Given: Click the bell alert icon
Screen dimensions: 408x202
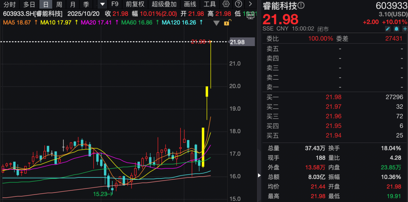Looking at the screenshot, I should [397, 29].
